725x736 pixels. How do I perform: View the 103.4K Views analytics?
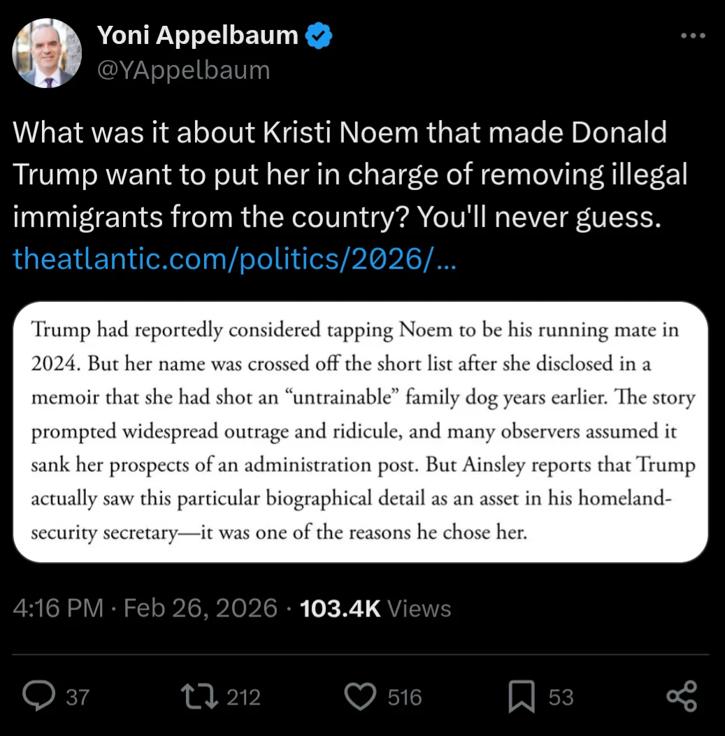tap(375, 608)
